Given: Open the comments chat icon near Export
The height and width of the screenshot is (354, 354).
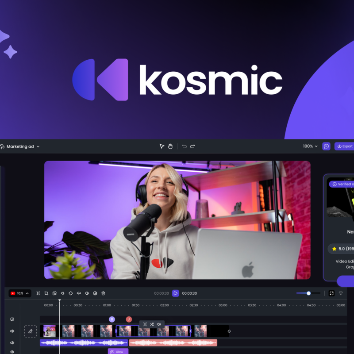Looking at the screenshot, I should click(x=326, y=146).
